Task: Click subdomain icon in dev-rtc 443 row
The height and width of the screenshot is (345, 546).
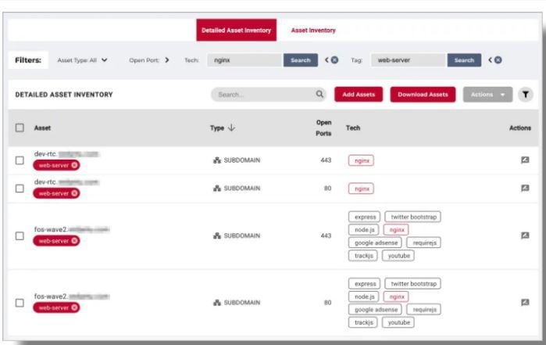Action: pos(217,160)
